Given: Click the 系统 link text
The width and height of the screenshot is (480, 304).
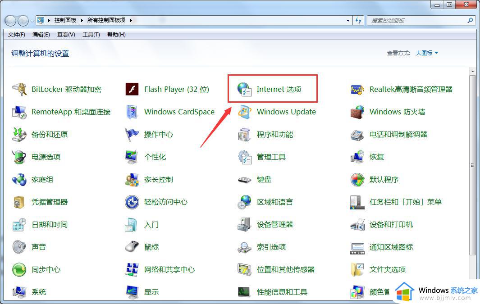Looking at the screenshot, I should (x=39, y=292).
